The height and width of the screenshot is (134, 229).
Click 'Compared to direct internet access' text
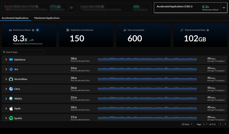(x=27, y=44)
